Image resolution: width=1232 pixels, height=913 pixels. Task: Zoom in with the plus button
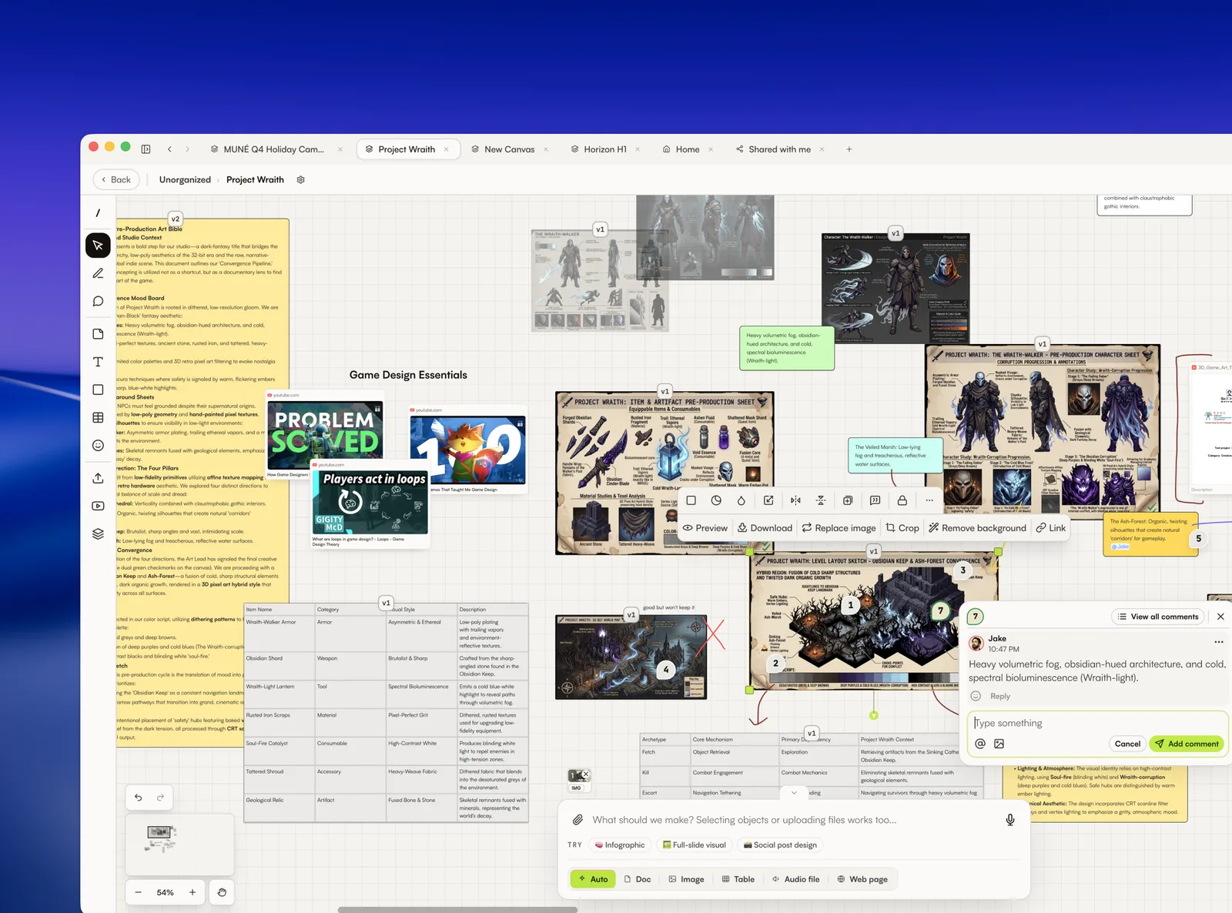pos(192,892)
